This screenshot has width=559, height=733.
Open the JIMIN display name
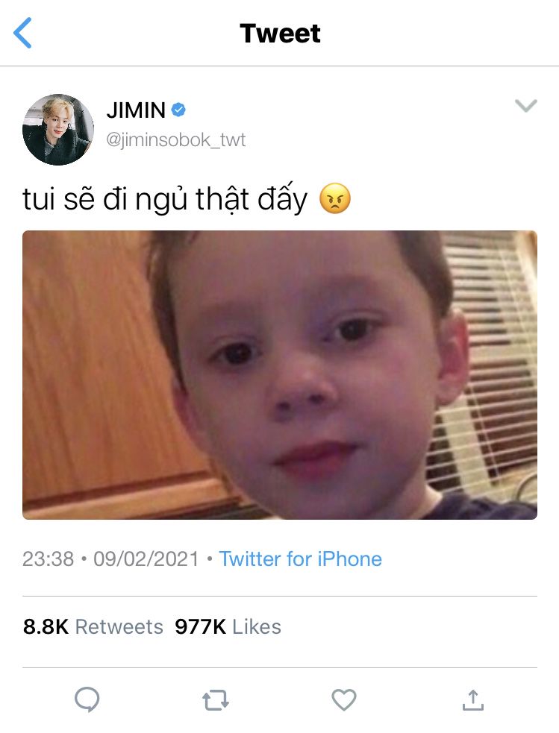[x=136, y=110]
